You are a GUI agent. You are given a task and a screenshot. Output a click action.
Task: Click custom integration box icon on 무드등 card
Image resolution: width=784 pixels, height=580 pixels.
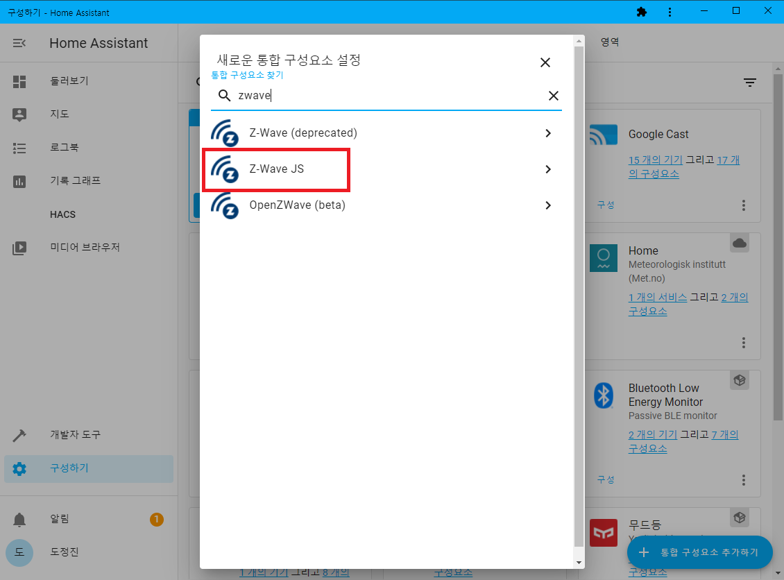pyautogui.click(x=740, y=518)
